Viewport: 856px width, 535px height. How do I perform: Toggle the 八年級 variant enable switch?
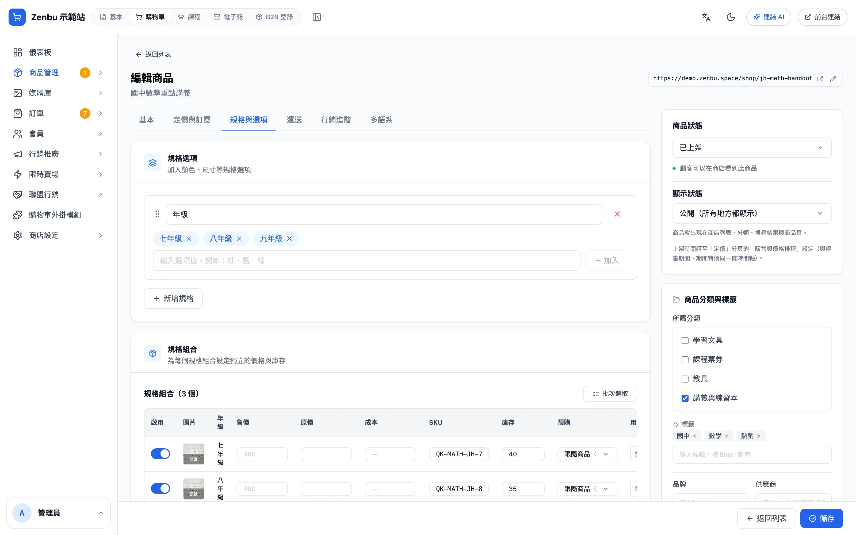[x=160, y=489]
